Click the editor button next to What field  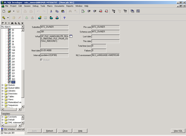(x=71, y=36)
